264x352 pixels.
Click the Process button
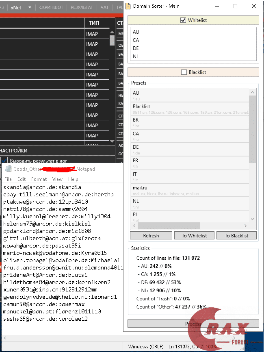tap(193, 324)
